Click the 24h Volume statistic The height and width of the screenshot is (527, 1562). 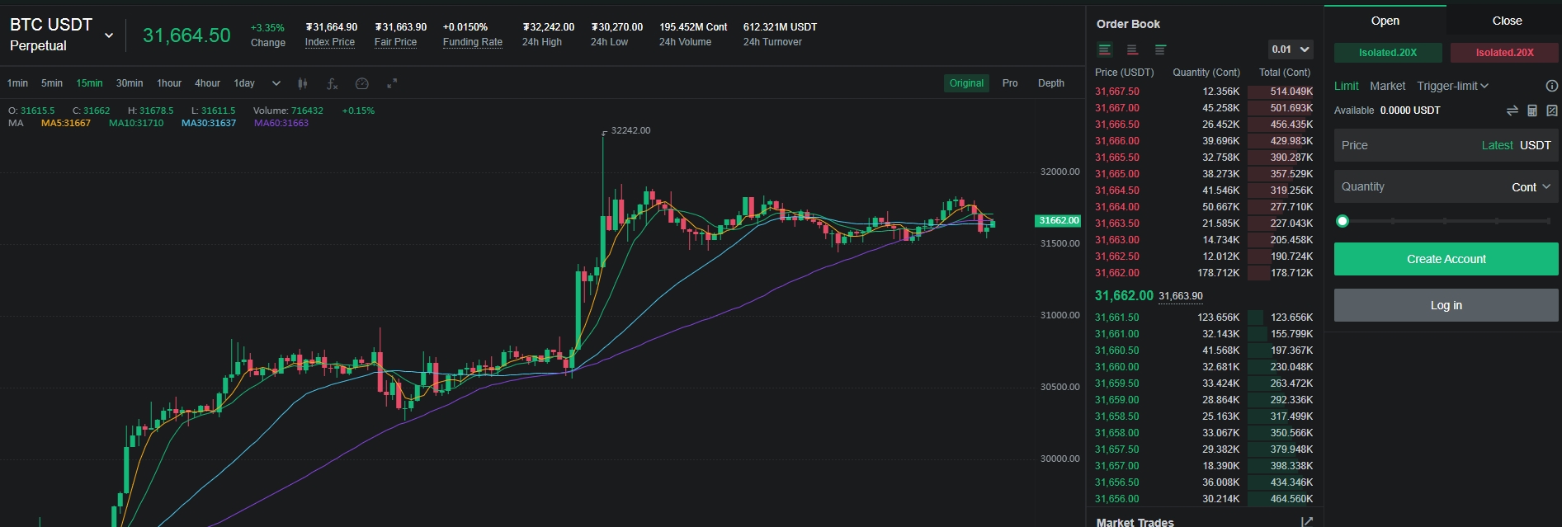point(693,35)
